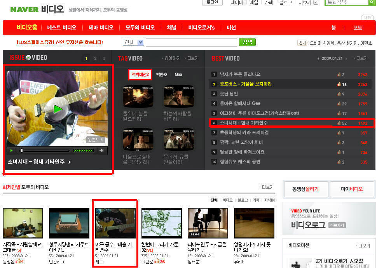Mute the video using speaker icon
Viewport: 384px width, 268px height.
[x=101, y=151]
